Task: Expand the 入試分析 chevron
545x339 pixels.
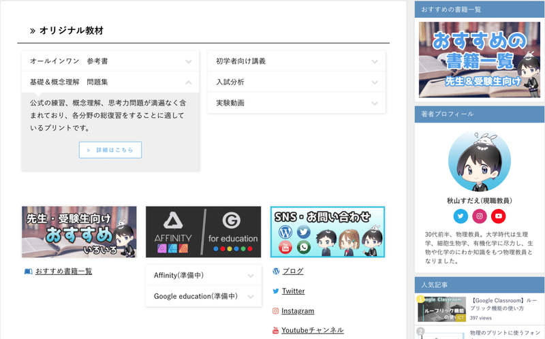Action: [x=374, y=82]
